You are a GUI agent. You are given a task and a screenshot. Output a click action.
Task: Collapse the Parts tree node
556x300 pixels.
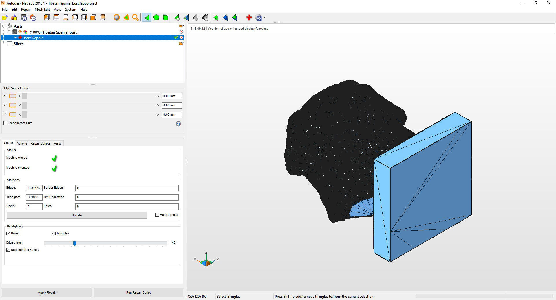click(4, 26)
